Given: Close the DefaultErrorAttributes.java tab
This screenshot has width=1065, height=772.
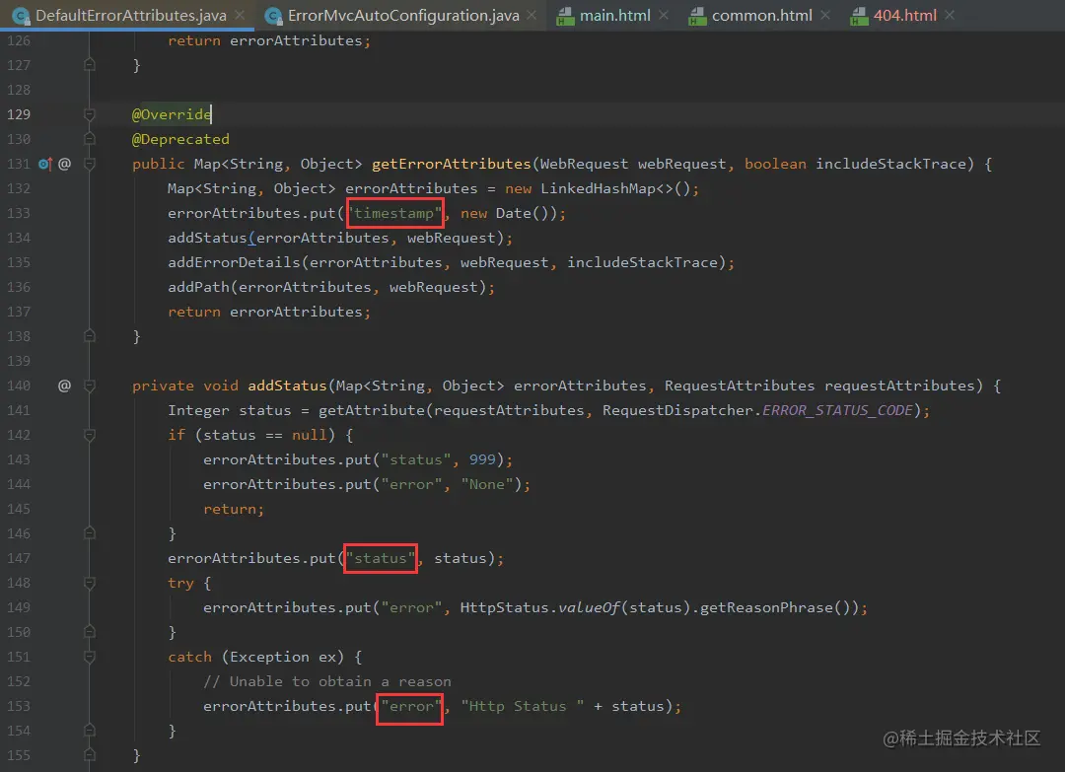Looking at the screenshot, I should (240, 15).
